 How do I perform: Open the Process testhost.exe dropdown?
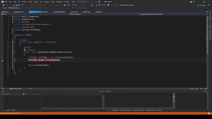(x=29, y=8)
